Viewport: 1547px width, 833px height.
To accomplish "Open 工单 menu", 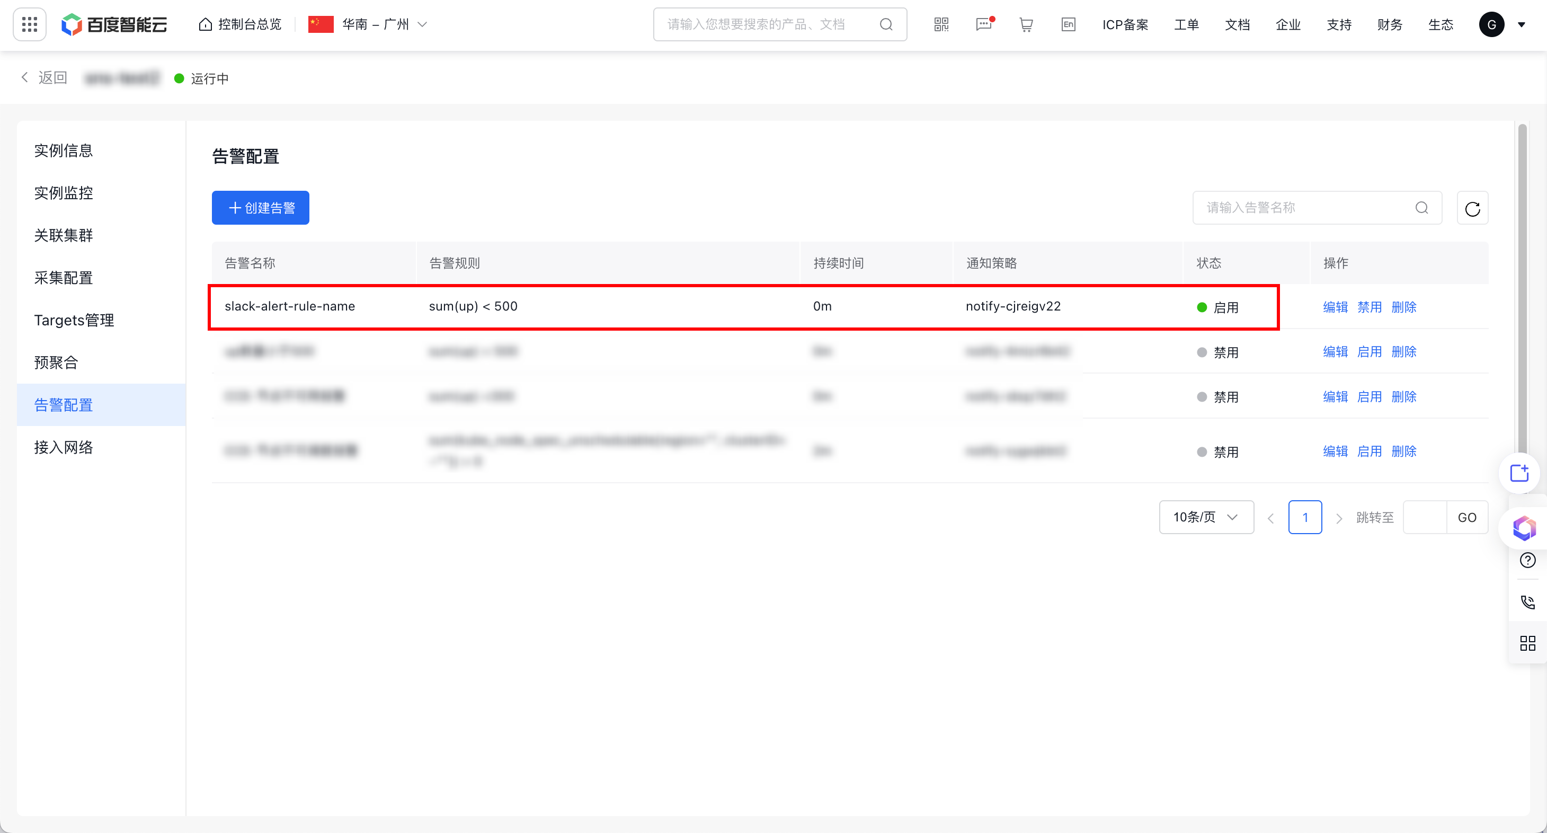I will pyautogui.click(x=1186, y=24).
